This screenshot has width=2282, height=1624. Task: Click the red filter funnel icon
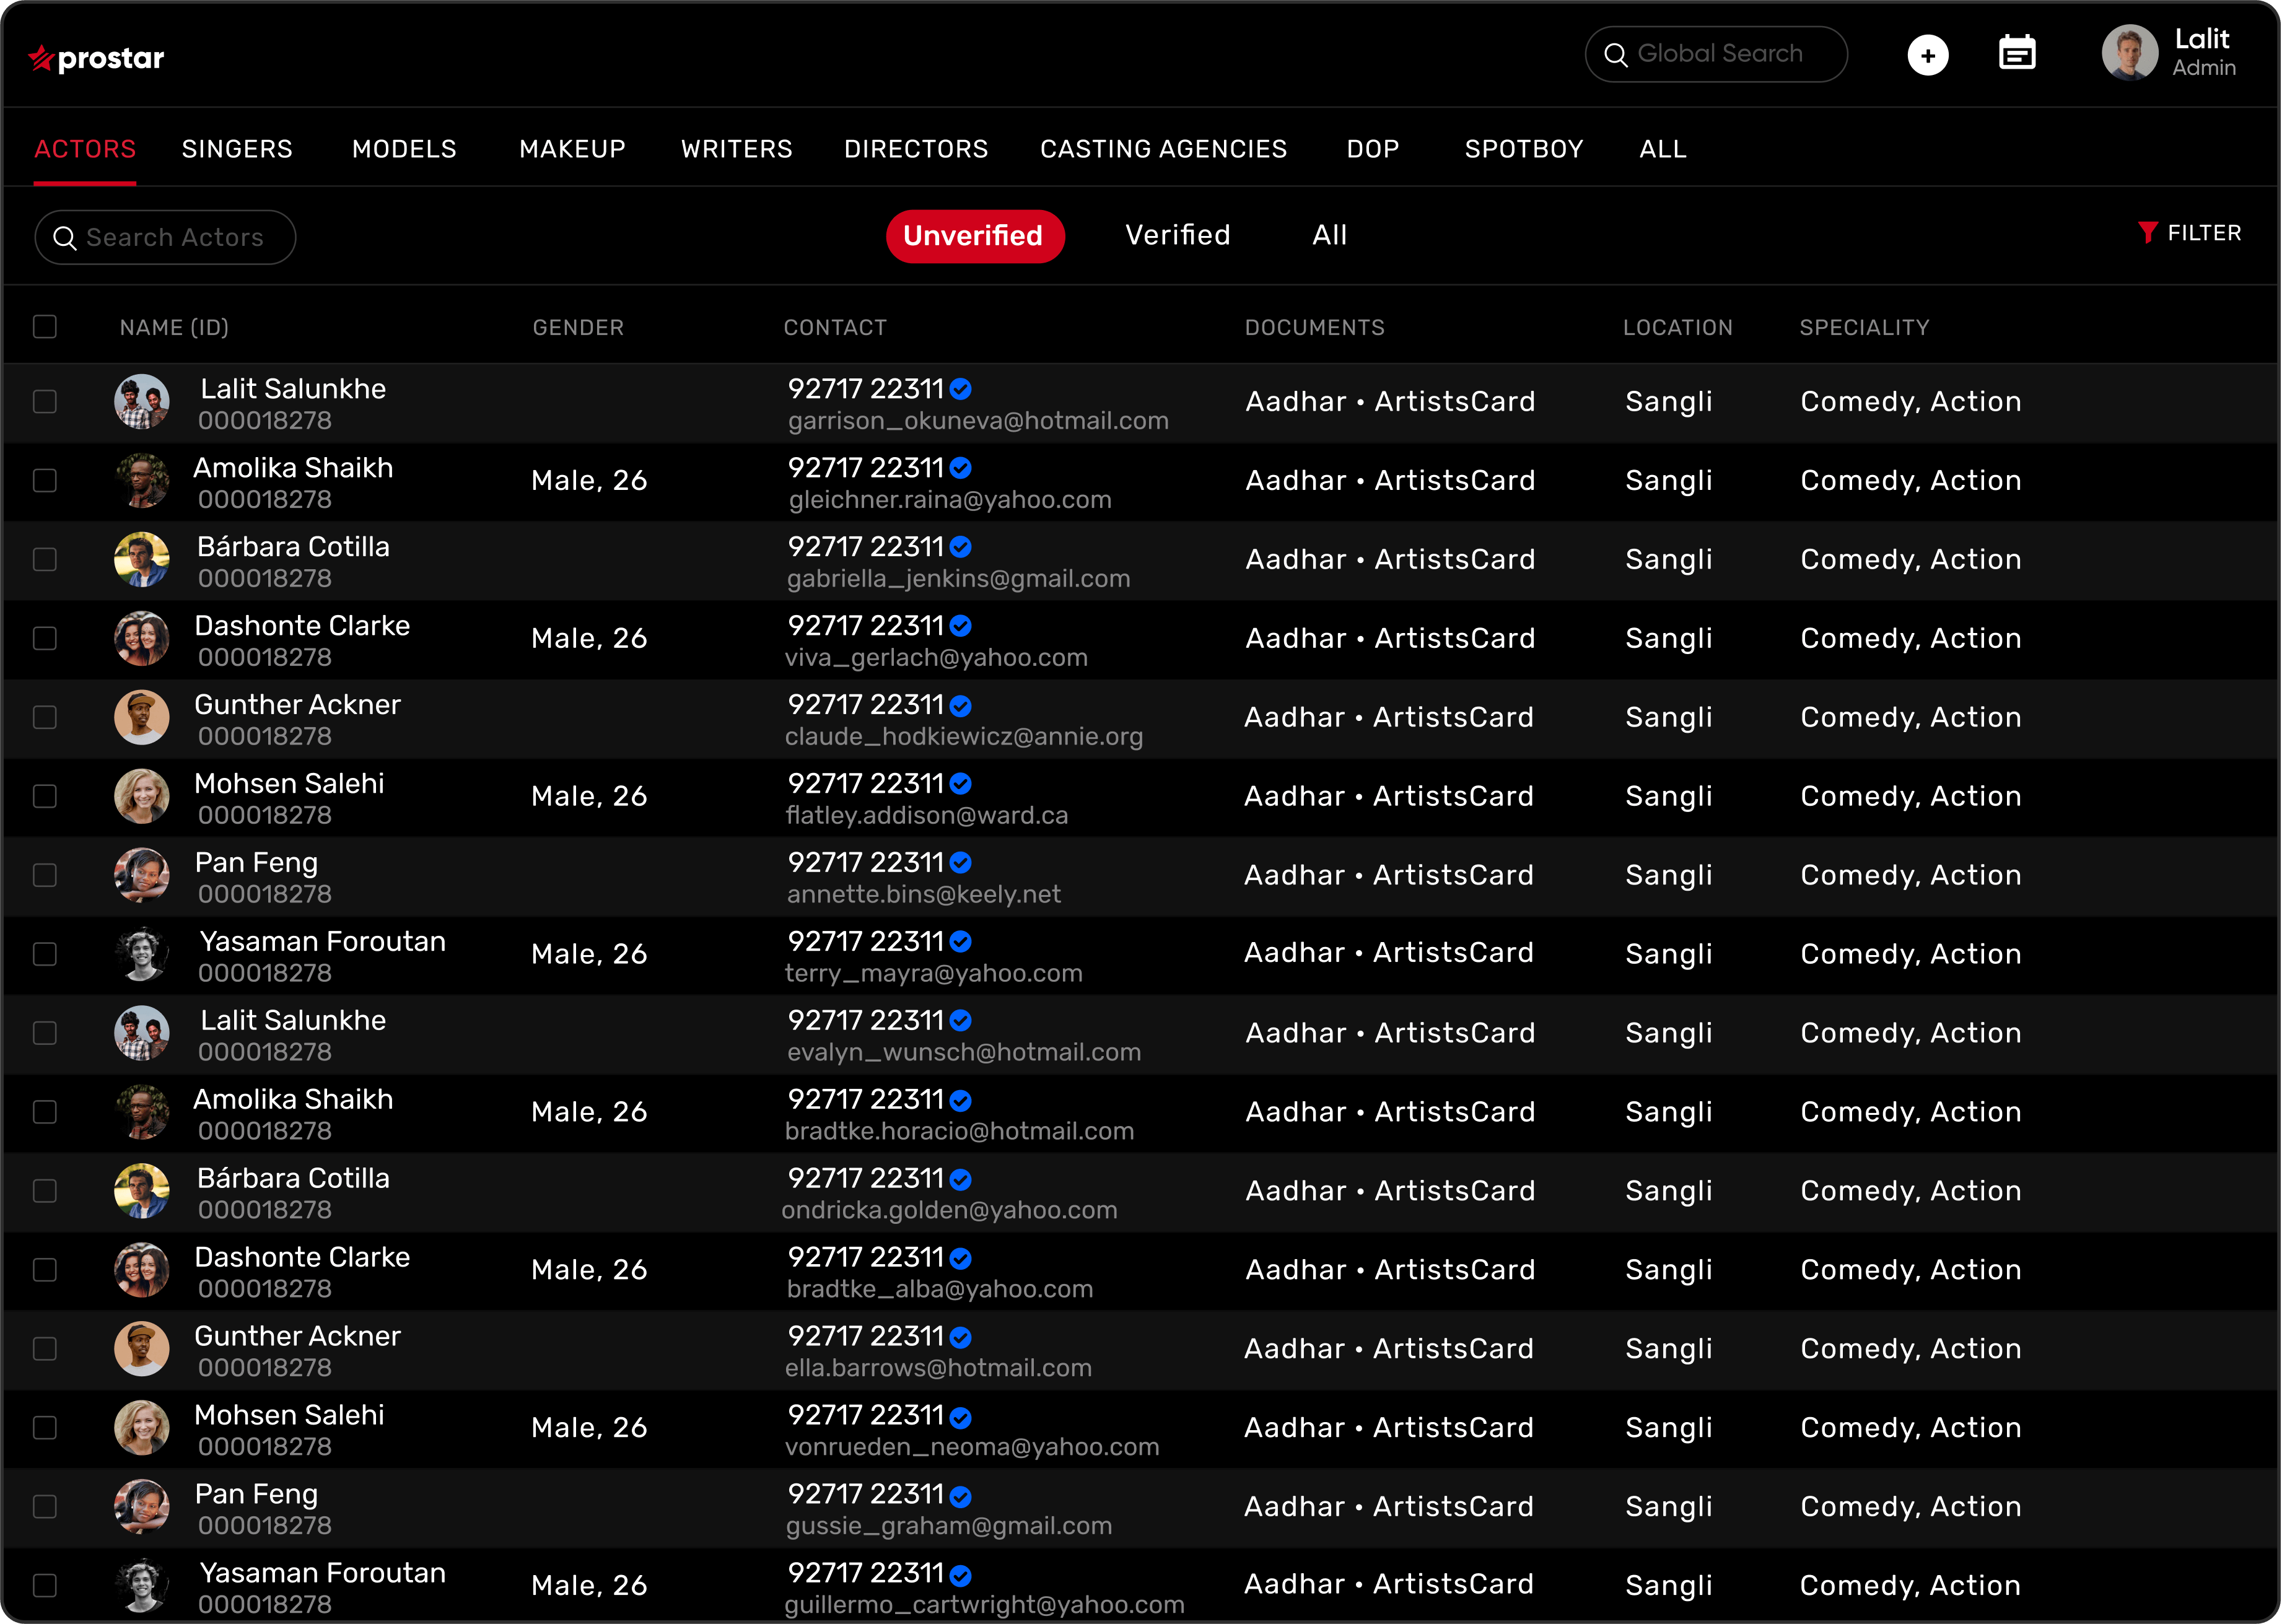(x=2147, y=232)
